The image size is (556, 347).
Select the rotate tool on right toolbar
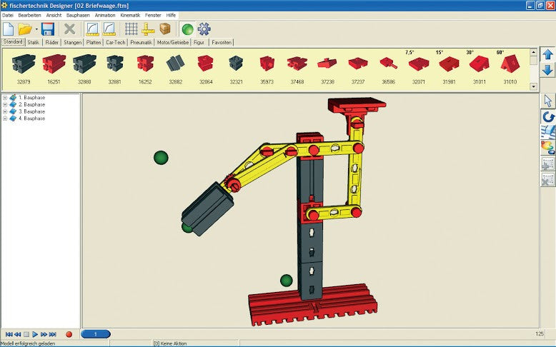pyautogui.click(x=547, y=116)
